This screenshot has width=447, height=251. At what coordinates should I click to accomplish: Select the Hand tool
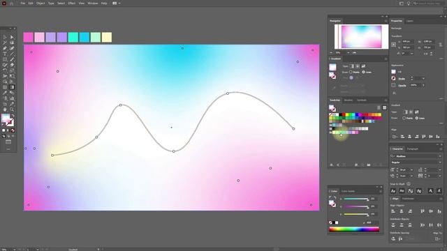pos(5,109)
